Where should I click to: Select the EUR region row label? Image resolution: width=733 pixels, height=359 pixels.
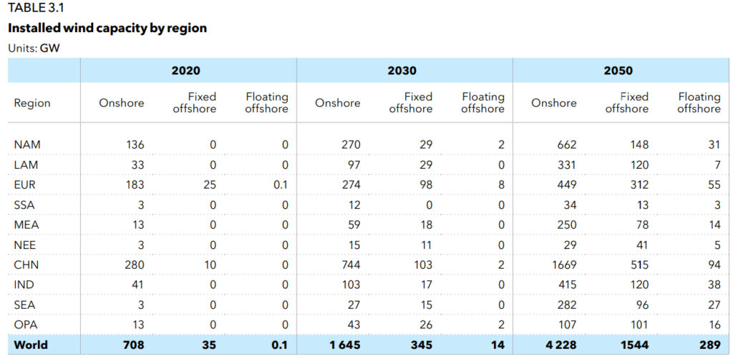pos(25,185)
